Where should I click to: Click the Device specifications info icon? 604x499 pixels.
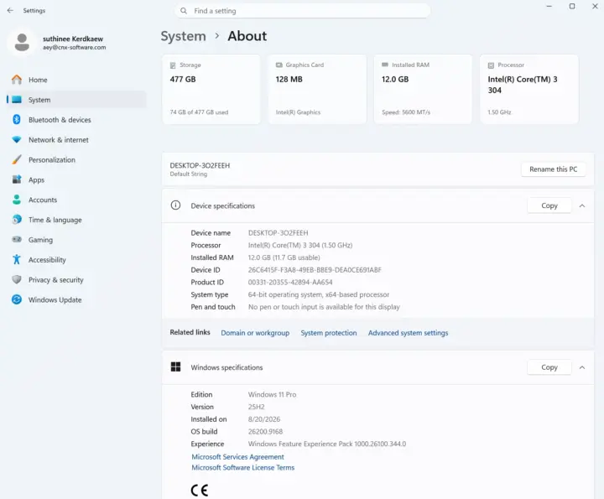175,205
